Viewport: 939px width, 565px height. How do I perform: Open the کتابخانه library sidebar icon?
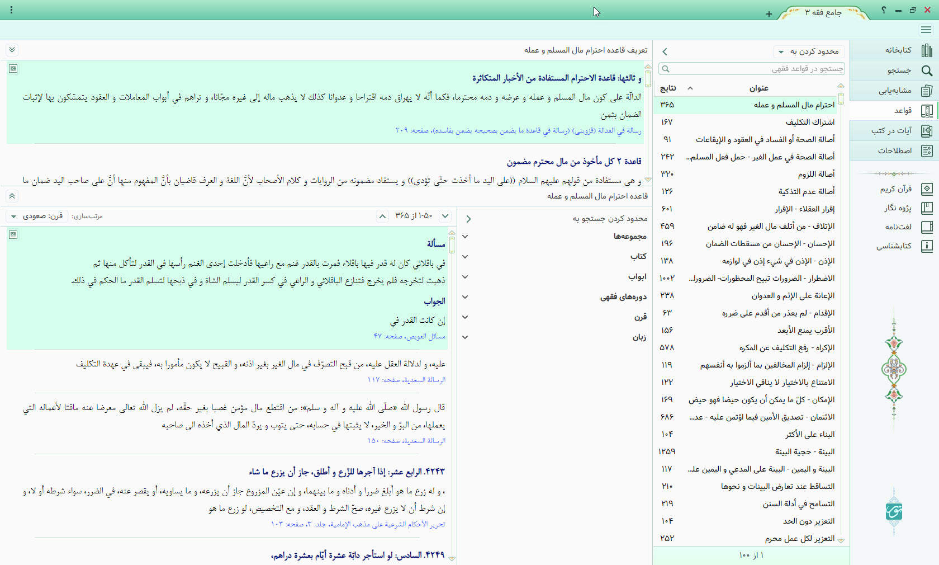coord(927,50)
